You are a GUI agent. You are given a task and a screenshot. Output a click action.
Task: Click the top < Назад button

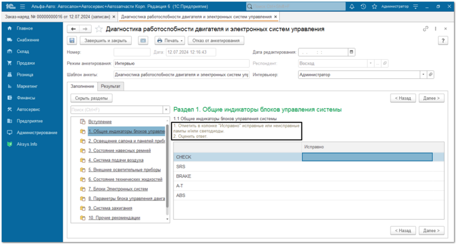[x=403, y=98]
